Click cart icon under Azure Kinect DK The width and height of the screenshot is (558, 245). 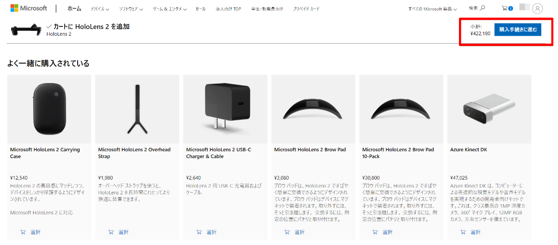click(463, 232)
